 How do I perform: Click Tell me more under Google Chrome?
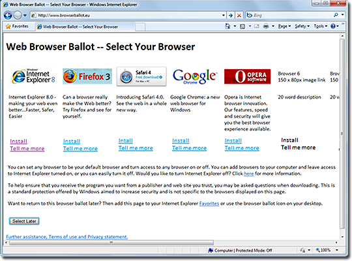[x=190, y=148]
